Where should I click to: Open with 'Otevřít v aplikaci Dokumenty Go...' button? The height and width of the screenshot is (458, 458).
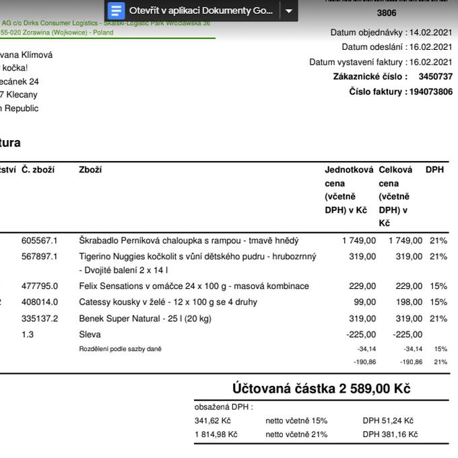[192, 11]
